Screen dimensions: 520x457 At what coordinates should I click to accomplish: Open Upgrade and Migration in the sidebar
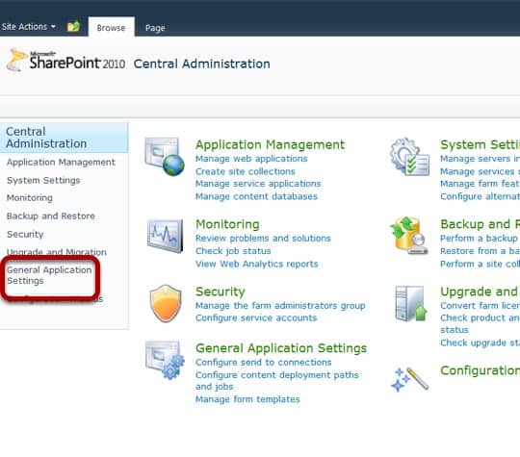pos(57,252)
